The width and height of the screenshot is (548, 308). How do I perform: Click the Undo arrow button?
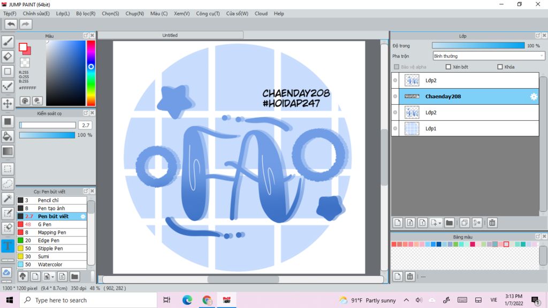point(11,24)
